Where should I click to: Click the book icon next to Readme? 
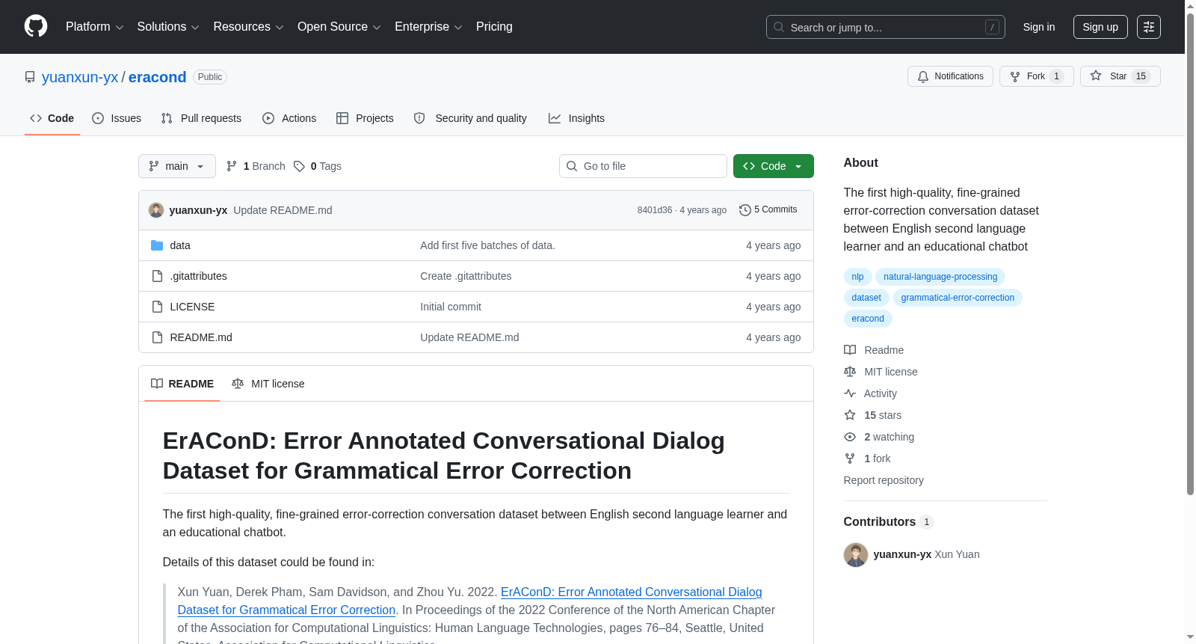click(850, 350)
